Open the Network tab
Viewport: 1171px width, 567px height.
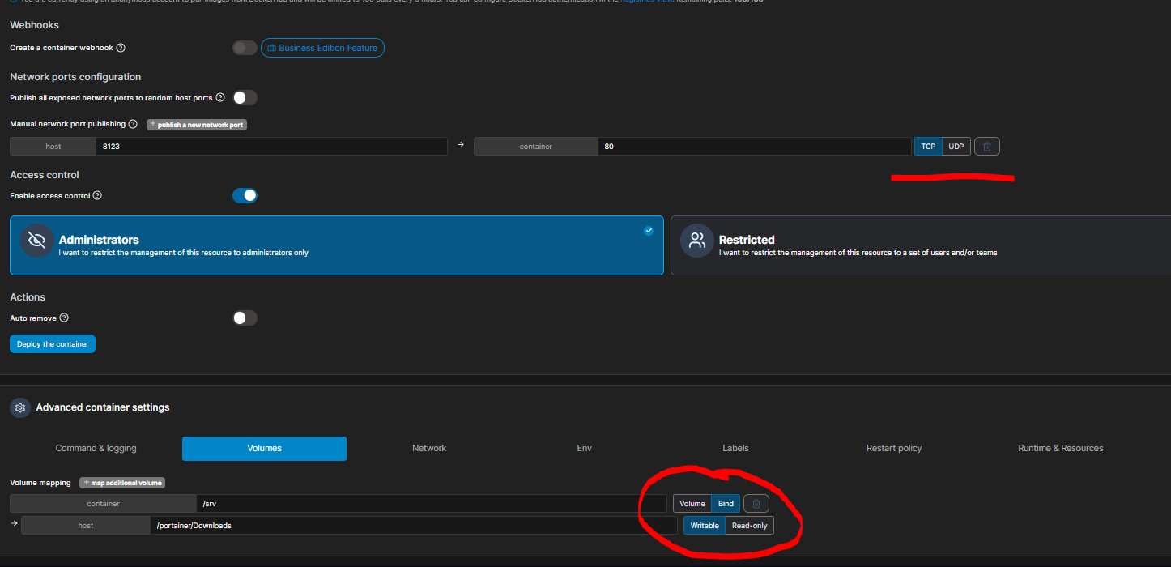429,448
